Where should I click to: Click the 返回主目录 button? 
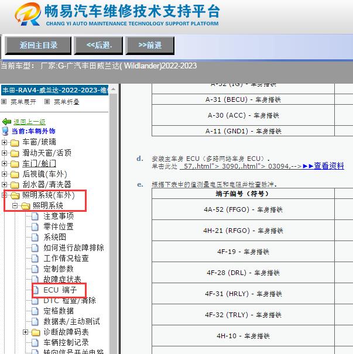pyautogui.click(x=38, y=46)
